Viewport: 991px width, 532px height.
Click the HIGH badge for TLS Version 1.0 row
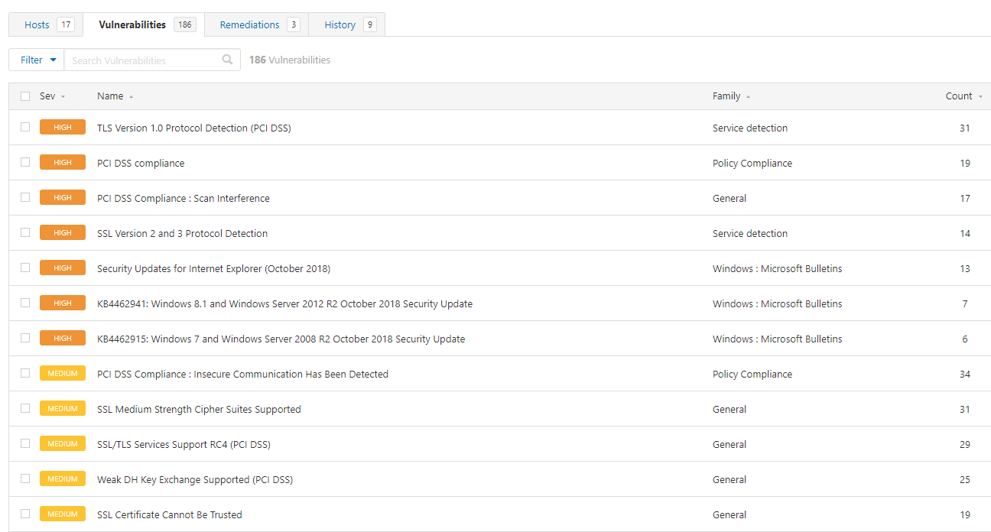[63, 128]
